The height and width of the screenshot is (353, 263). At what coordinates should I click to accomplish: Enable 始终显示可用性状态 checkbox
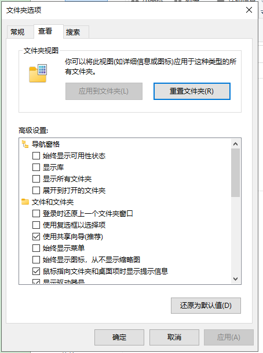tap(36, 156)
